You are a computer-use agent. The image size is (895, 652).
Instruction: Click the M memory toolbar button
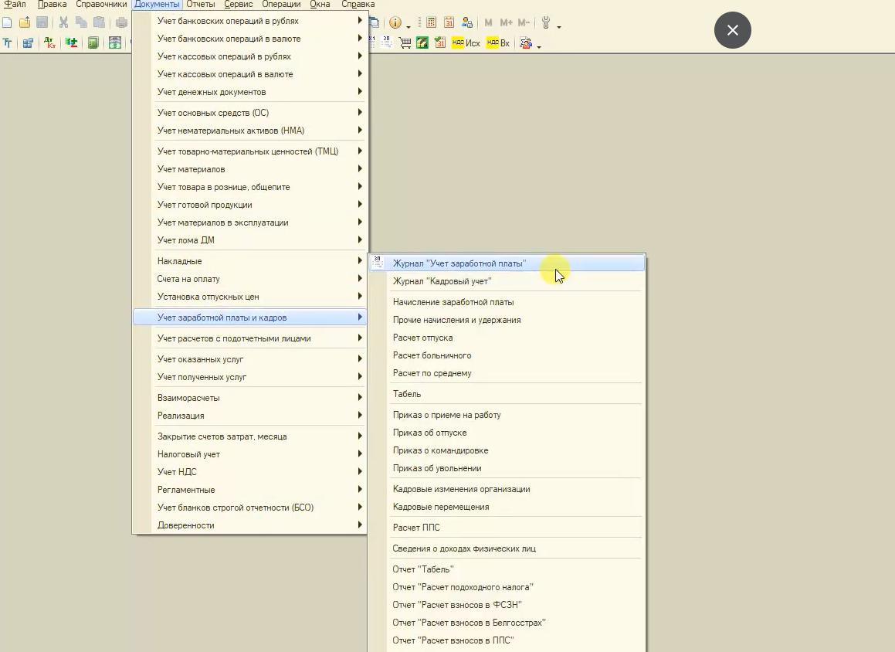pos(488,23)
